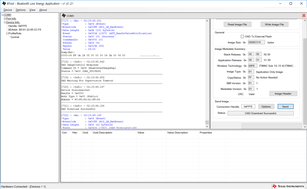
Task: Click the OAD Download Successful status bar
Action: tap(261, 113)
